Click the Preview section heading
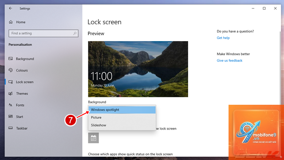 pyautogui.click(x=96, y=34)
